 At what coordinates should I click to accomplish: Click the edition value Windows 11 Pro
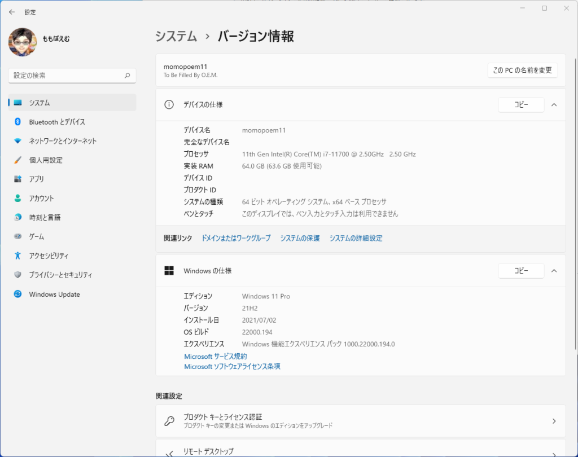tap(266, 296)
